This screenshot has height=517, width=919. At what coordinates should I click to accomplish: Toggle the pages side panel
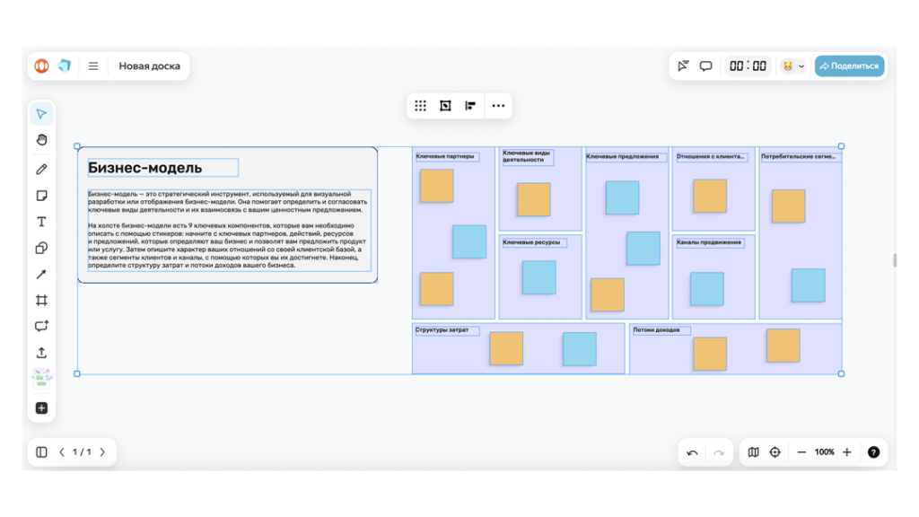[41, 452]
